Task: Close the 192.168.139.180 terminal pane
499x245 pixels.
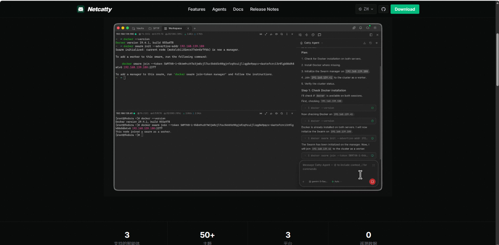Action: (x=292, y=34)
